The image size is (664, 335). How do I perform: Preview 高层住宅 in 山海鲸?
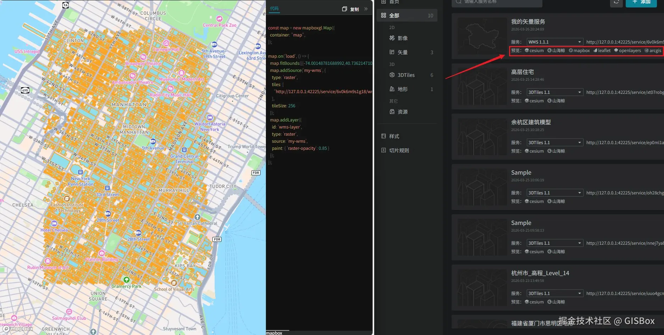coord(556,101)
